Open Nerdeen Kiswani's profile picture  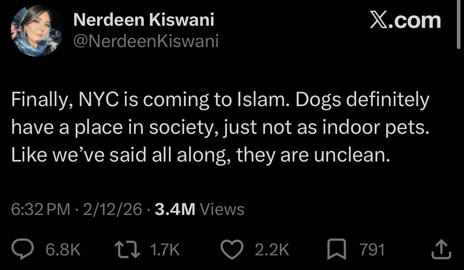(37, 31)
